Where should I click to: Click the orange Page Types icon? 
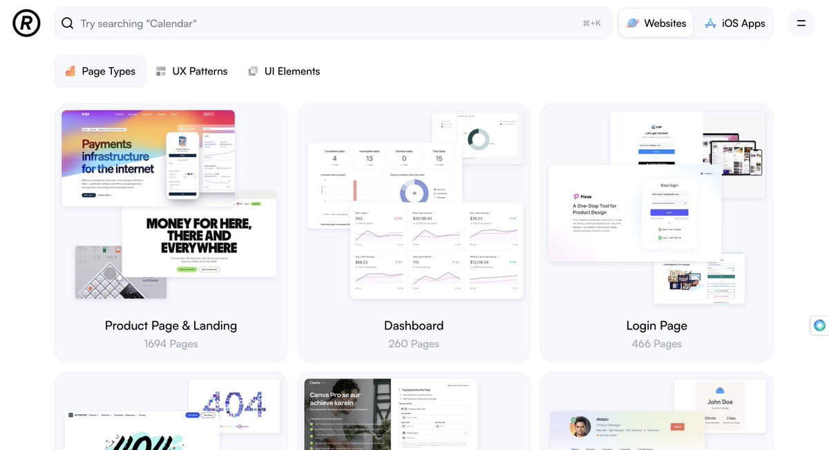[70, 71]
